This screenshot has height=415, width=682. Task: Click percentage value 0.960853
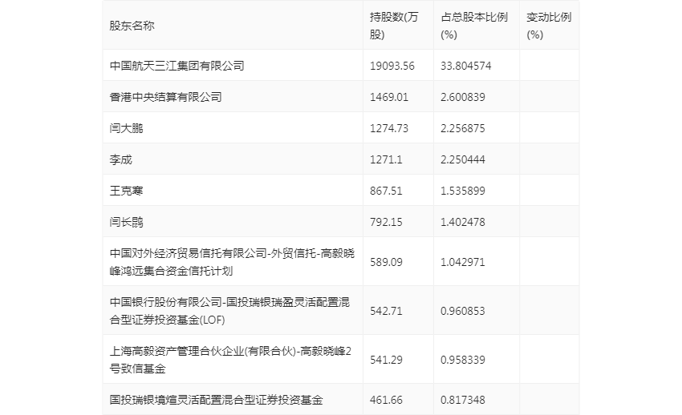pyautogui.click(x=463, y=311)
